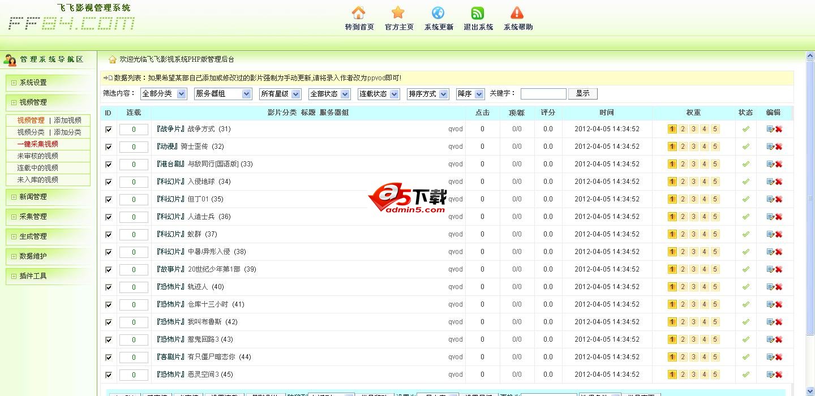Screen dimensions: 815x396
Task: Open the star icon 官方主页
Action: 398,14
